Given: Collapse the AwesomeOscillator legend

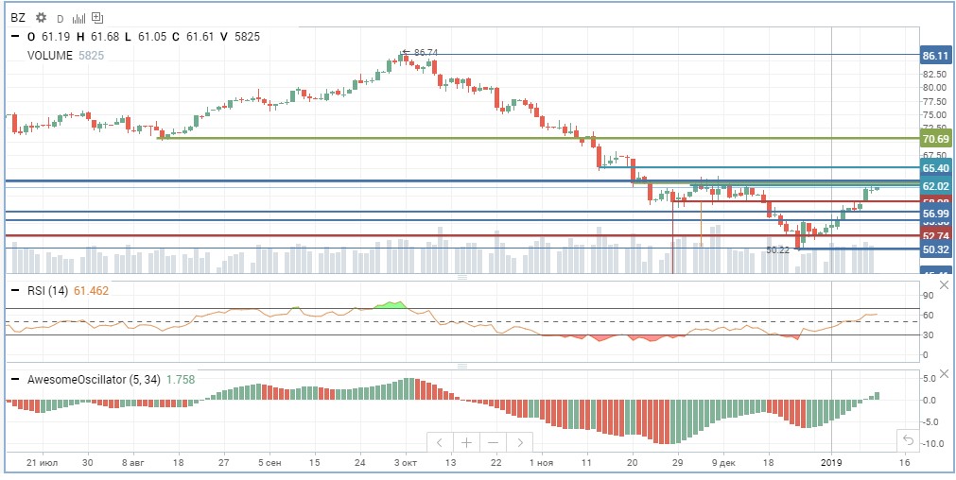Looking at the screenshot, I should (14, 380).
